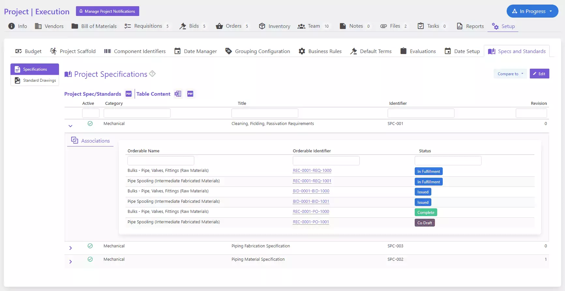Click the Identifier filter field
The width and height of the screenshot is (565, 291).
click(x=421, y=113)
